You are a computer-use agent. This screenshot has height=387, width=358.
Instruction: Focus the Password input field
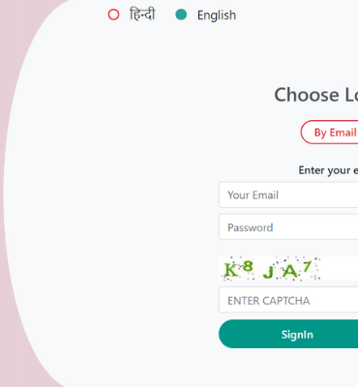[288, 227]
